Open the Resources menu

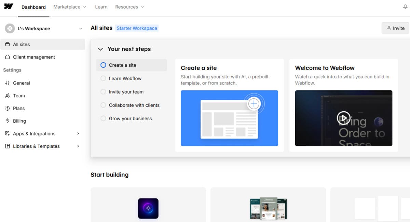[129, 7]
